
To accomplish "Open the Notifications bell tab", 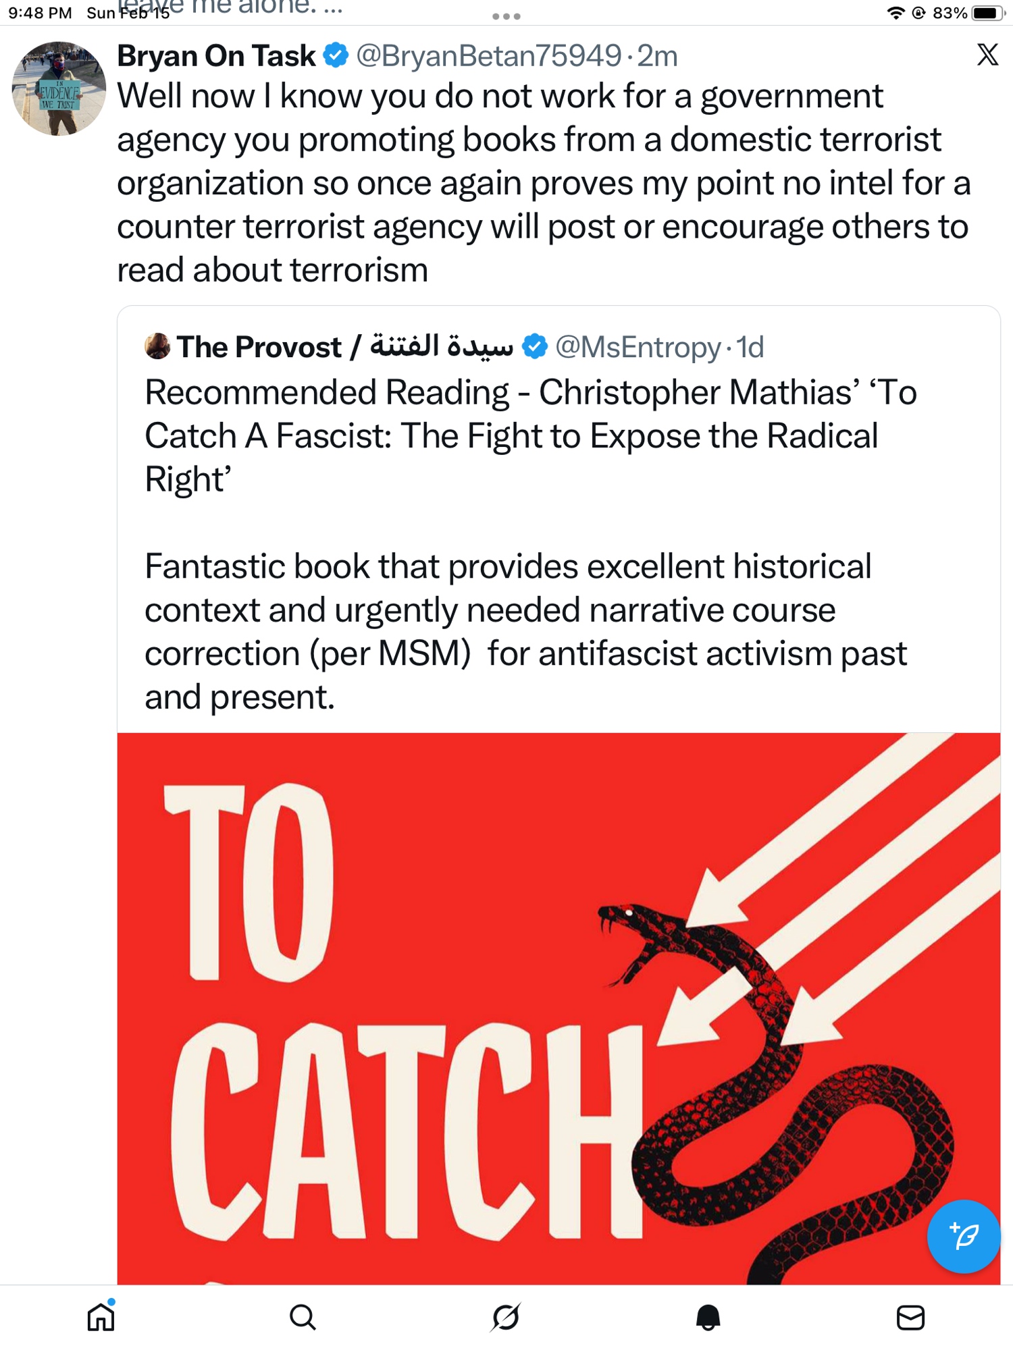I will click(x=708, y=1317).
